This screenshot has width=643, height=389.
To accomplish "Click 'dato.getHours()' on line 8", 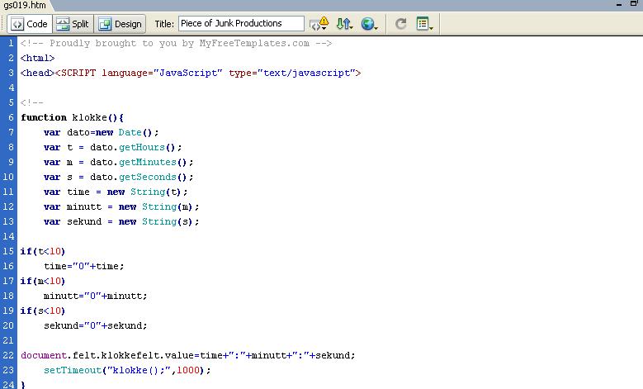I will click(x=135, y=147).
